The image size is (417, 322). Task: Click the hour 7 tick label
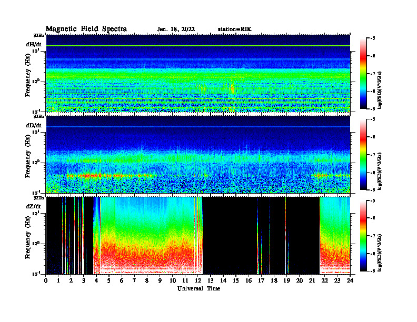(x=134, y=281)
